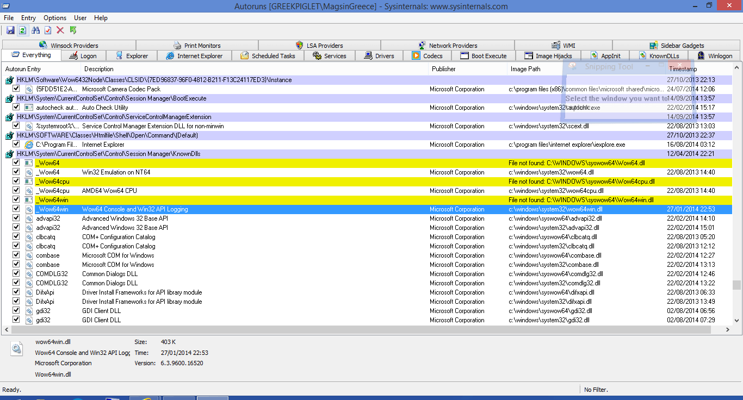Uncheck the Microsoft Camera Codec Pack entry

(x=16, y=89)
